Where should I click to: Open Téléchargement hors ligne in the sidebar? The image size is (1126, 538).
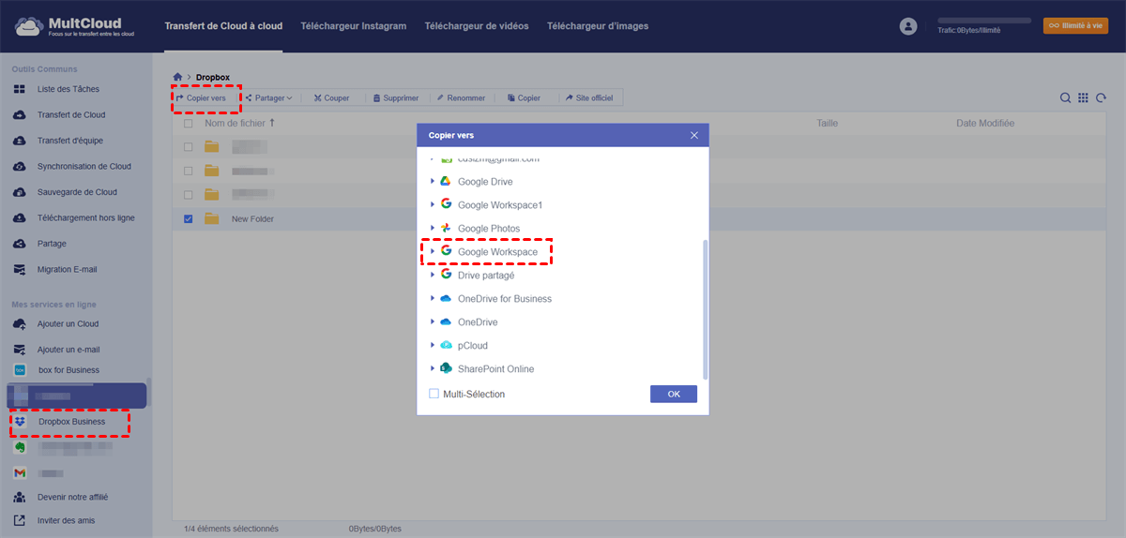86,217
